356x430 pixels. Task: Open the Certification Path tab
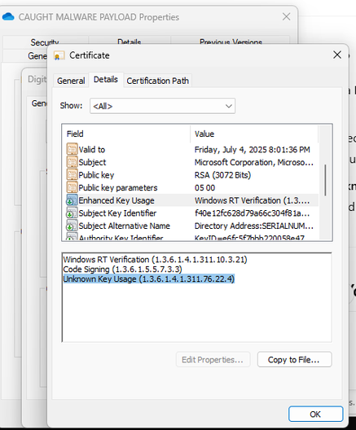[x=158, y=81]
